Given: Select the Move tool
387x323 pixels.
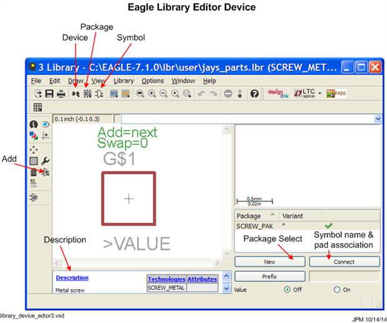Looking at the screenshot, I should point(34,150).
